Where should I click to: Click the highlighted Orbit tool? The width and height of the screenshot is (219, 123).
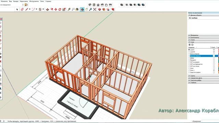pos(82,10)
